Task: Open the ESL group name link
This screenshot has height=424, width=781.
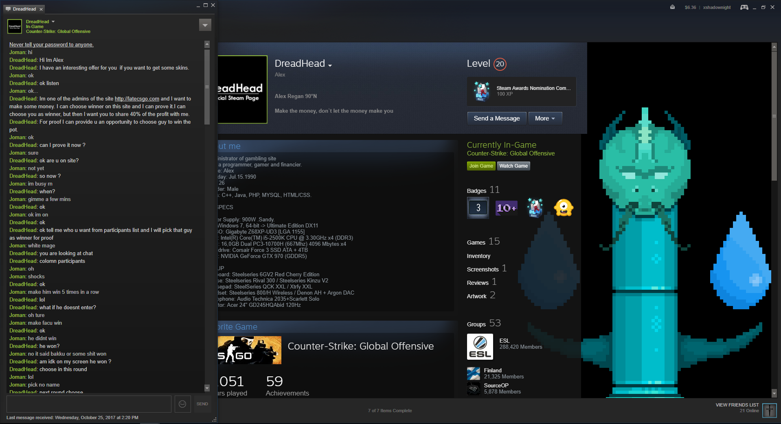Action: tap(505, 341)
